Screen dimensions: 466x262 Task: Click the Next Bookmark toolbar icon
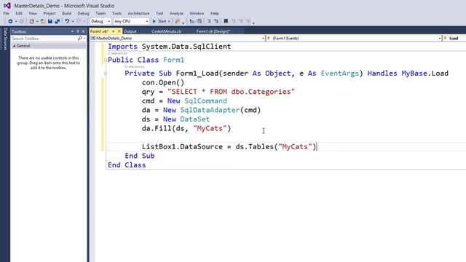click(241, 21)
